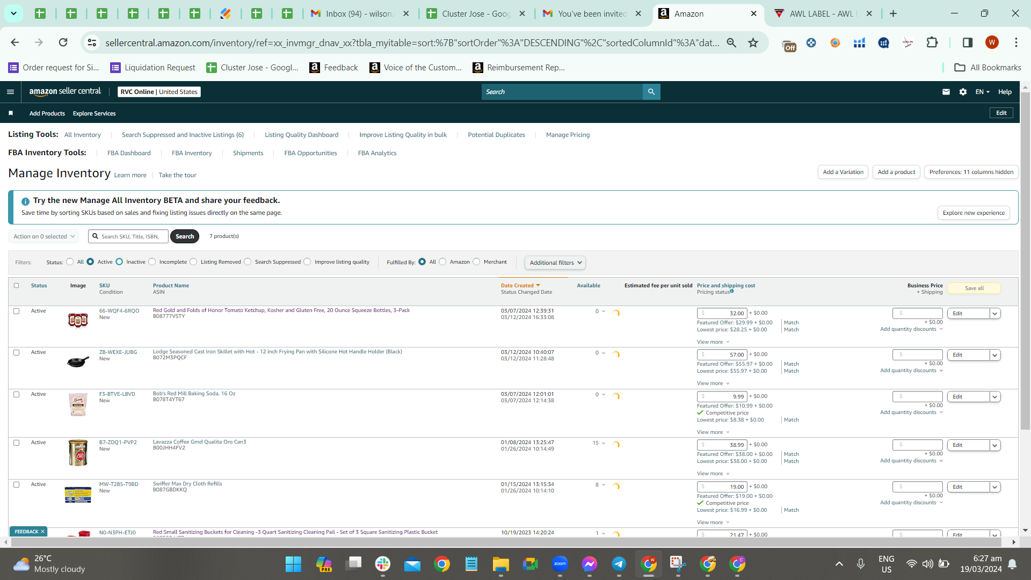Bookmark this page with the star icon
1031x580 pixels.
(753, 42)
